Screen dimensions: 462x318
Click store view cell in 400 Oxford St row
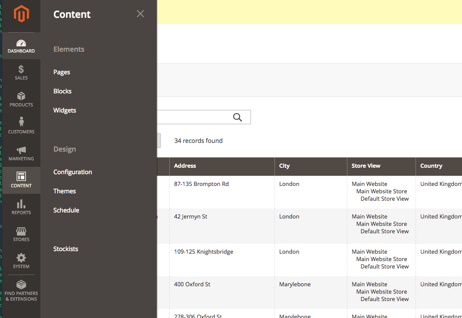[x=381, y=292]
